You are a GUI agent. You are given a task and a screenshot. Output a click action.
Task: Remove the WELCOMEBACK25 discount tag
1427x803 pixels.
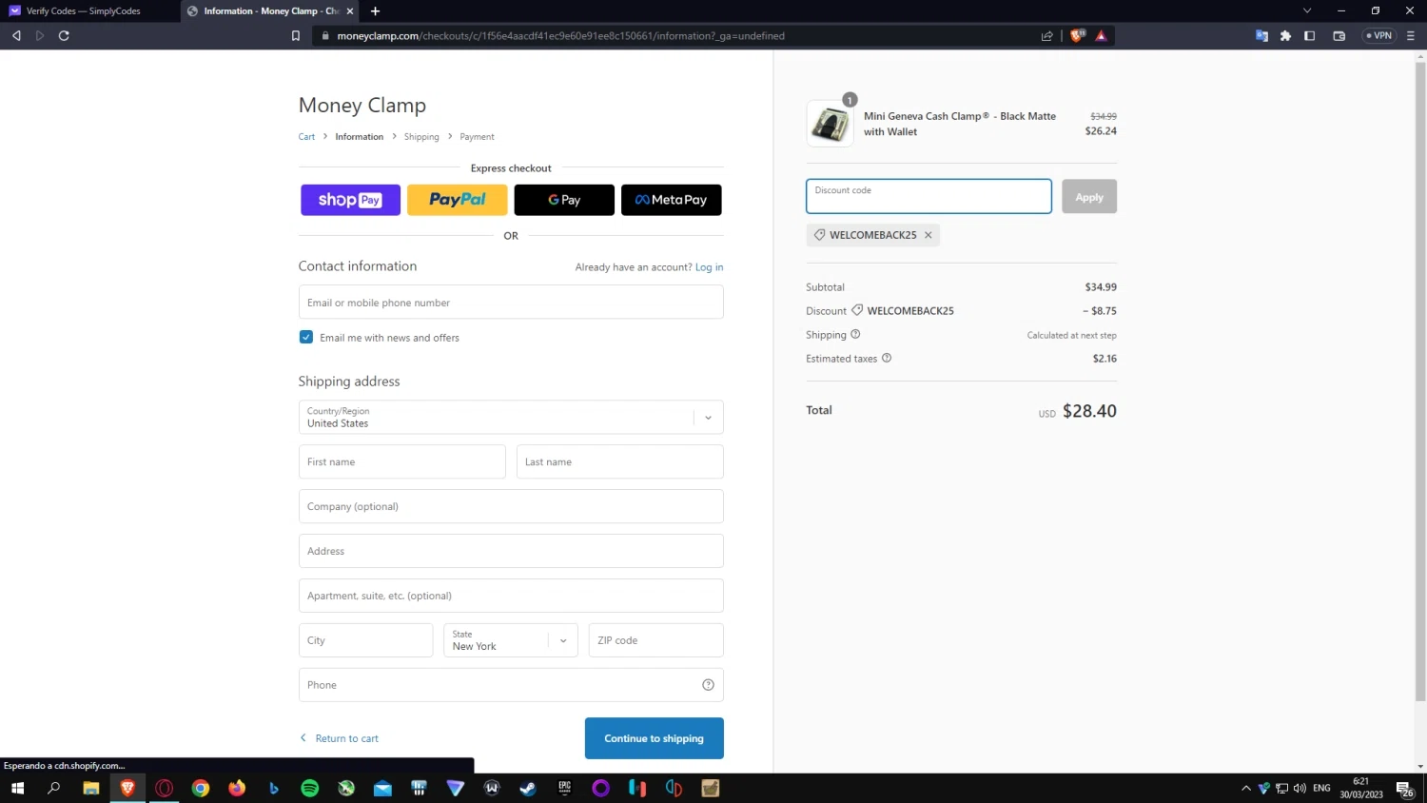(929, 235)
